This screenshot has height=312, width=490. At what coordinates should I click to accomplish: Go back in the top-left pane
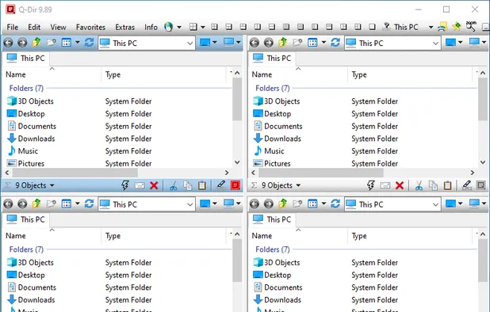[9, 43]
